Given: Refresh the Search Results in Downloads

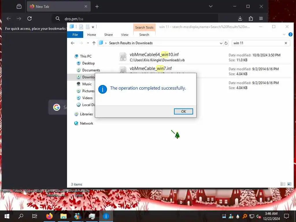Looking at the screenshot, I should pos(226,43).
